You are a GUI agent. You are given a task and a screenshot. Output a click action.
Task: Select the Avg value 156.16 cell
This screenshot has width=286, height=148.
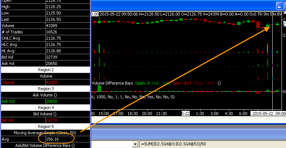click(68, 139)
